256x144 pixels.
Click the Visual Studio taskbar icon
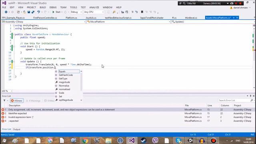coord(132,140)
